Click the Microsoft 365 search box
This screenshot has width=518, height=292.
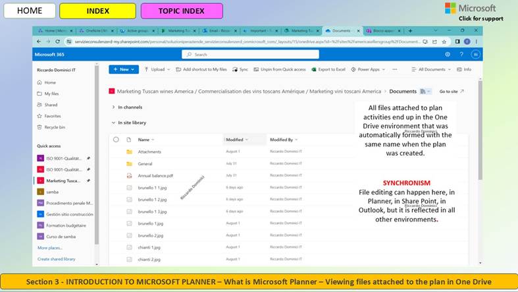coord(250,55)
